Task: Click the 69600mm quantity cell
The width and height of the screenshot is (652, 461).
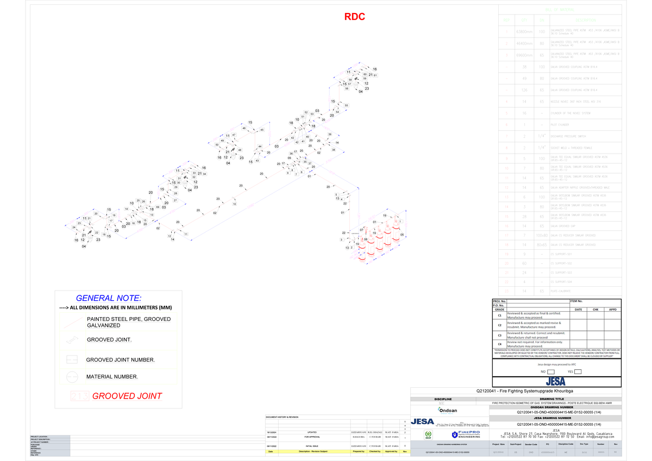Action: point(524,55)
